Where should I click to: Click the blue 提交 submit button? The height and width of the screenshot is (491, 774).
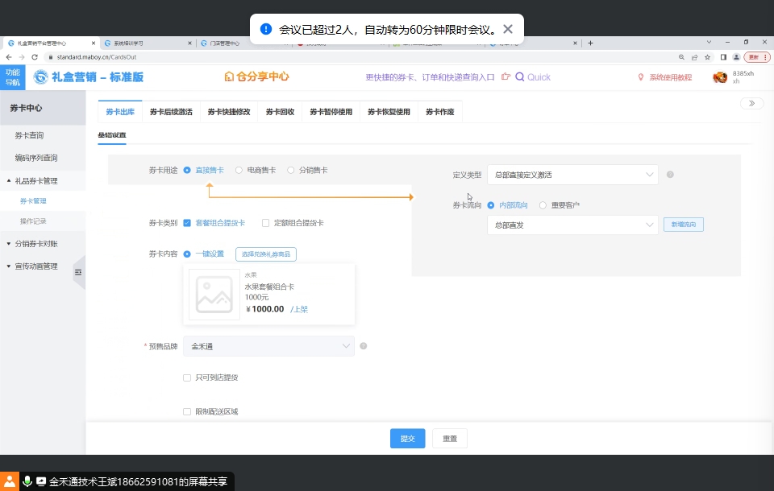(407, 439)
